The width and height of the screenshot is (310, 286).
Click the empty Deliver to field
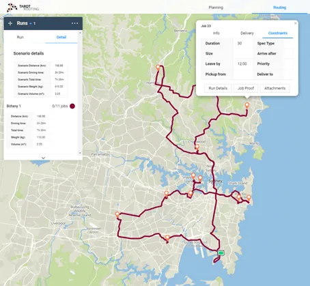pyautogui.click(x=288, y=74)
